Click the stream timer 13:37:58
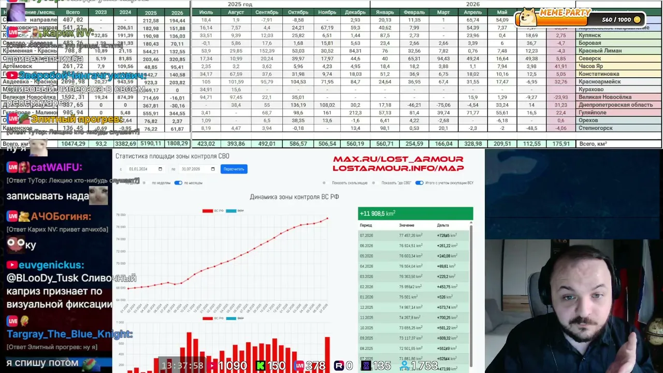This screenshot has width=663, height=373. 182,366
